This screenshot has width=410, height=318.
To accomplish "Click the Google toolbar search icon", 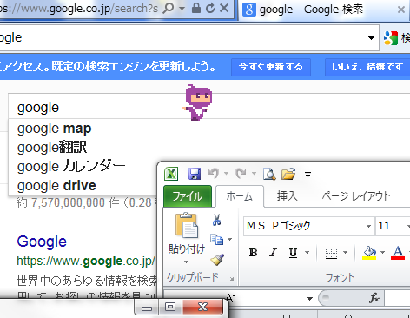I will coord(391,38).
